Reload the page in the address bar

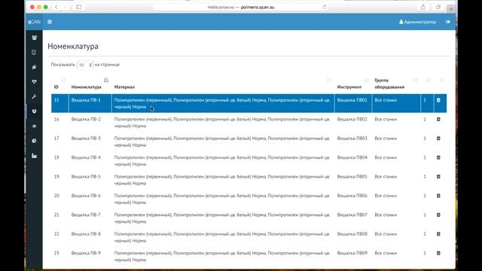pos(325,7)
